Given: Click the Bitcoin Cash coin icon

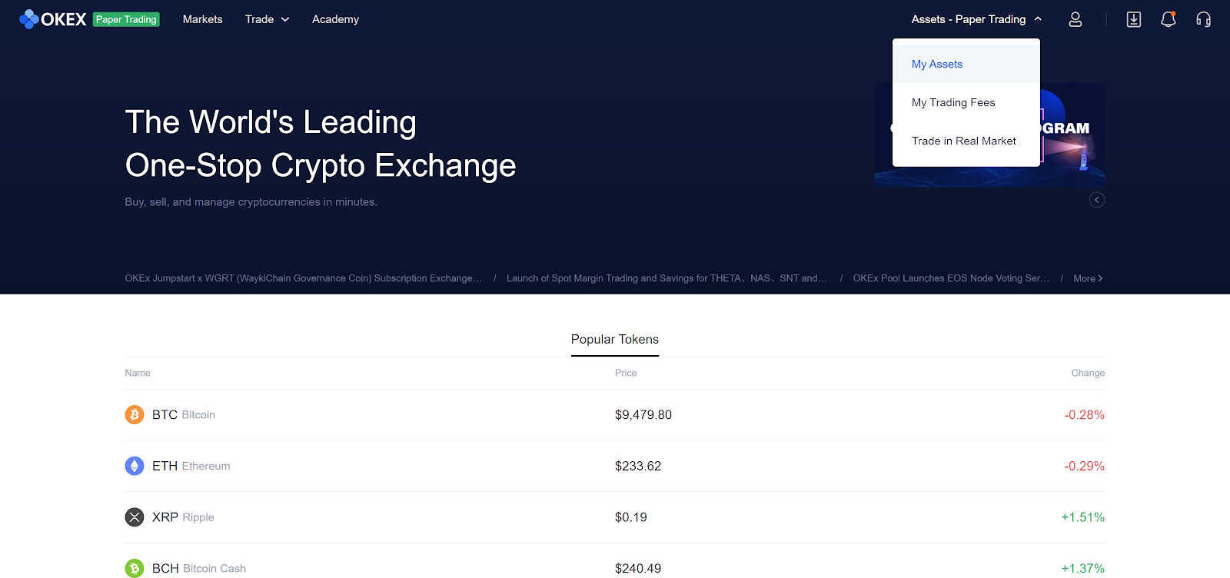Looking at the screenshot, I should [135, 568].
